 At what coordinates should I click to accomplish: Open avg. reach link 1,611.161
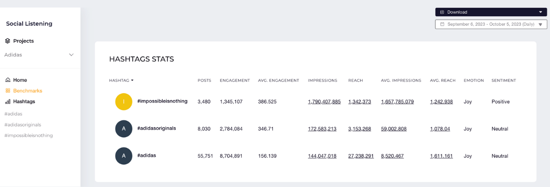tap(442, 156)
